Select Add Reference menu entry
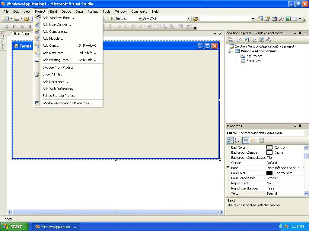This screenshot has height=231, width=309. point(68,82)
